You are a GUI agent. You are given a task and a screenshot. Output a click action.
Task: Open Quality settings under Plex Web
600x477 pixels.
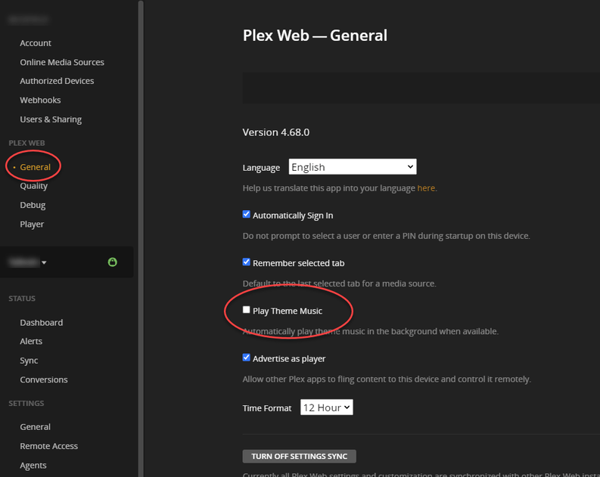coord(34,186)
